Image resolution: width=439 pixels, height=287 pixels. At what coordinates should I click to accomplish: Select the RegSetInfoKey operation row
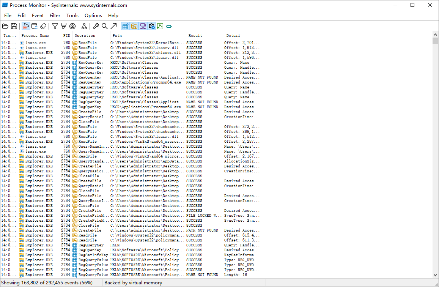pyautogui.click(x=131, y=255)
